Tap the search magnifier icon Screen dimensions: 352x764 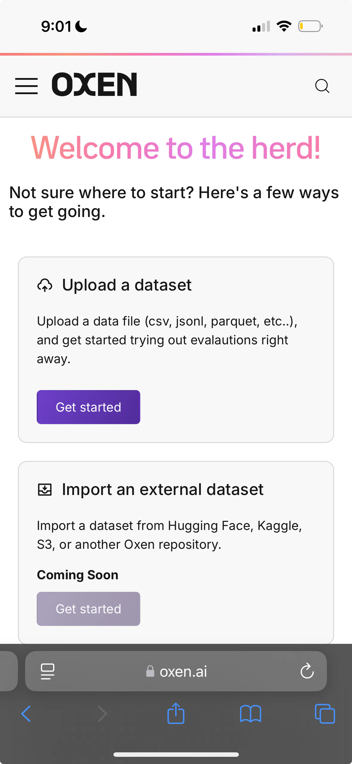322,86
